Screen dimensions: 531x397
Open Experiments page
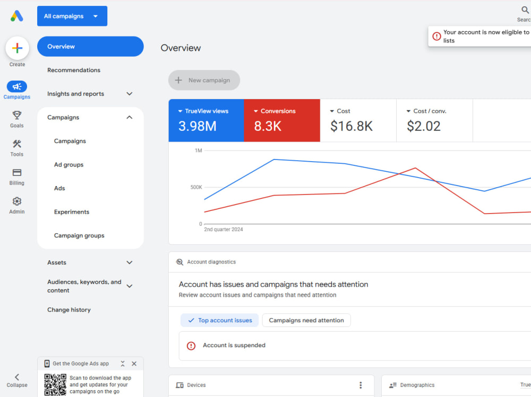(x=72, y=212)
